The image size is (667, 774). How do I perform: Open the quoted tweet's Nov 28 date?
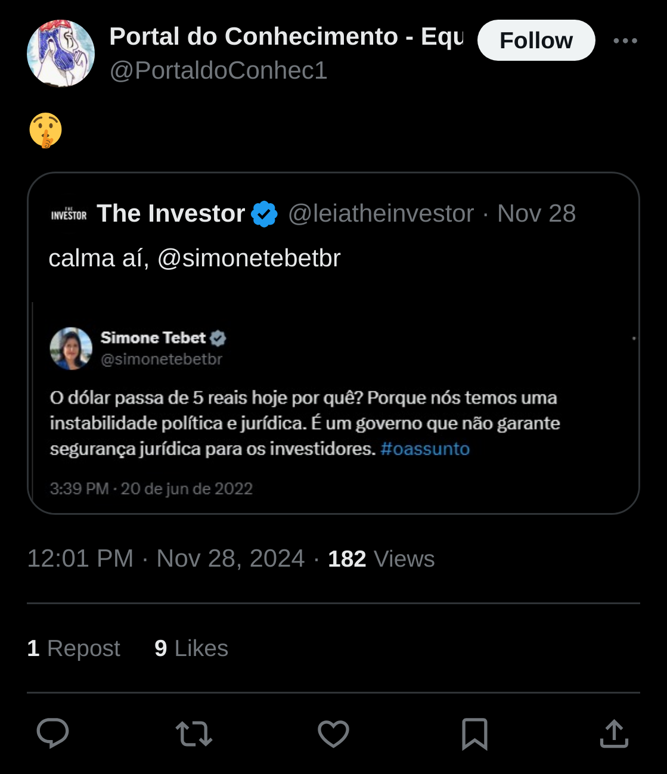[536, 213]
